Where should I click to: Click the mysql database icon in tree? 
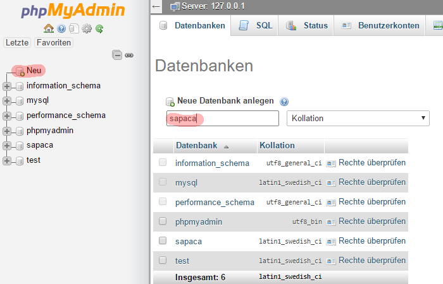20,101
